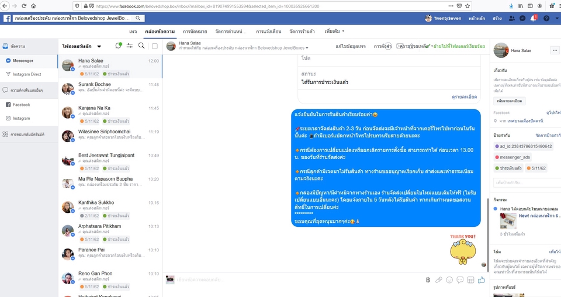This screenshot has width=561, height=297.
Task: Reload the page with browser refresh icon
Action: (24, 6)
